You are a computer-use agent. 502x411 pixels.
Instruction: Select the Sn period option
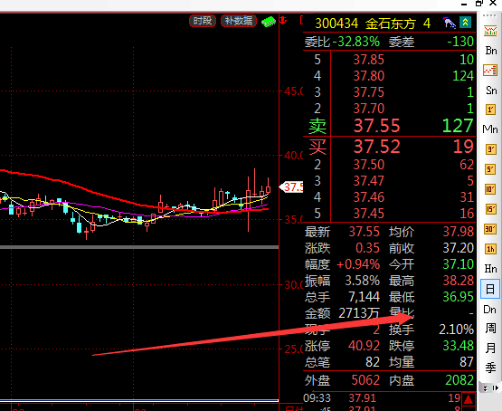coord(491,91)
